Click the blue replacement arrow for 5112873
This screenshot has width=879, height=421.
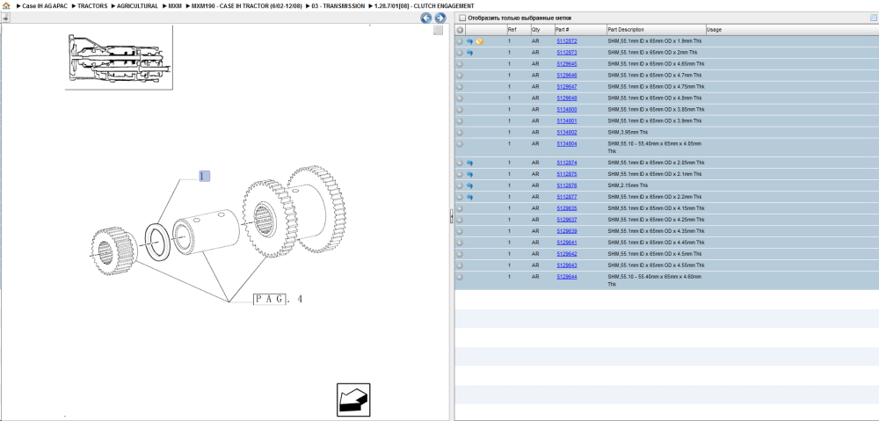[x=469, y=53]
